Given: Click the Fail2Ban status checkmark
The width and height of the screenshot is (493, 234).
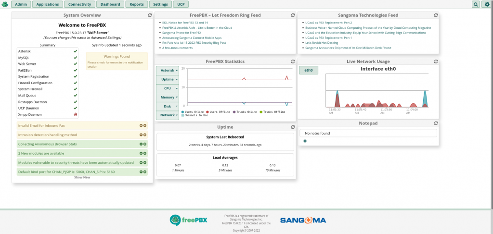Looking at the screenshot, I should [x=76, y=70].
